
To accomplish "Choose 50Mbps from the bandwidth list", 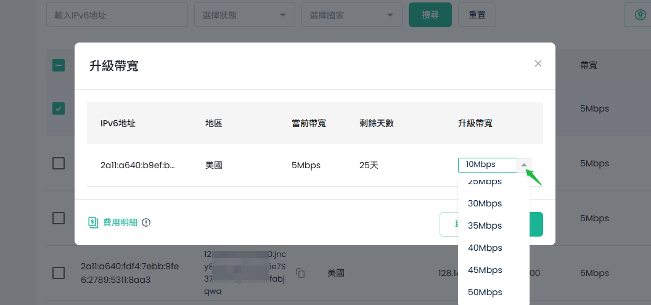I will (x=485, y=291).
